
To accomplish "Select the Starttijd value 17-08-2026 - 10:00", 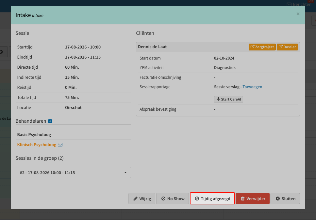I will coord(83,47).
